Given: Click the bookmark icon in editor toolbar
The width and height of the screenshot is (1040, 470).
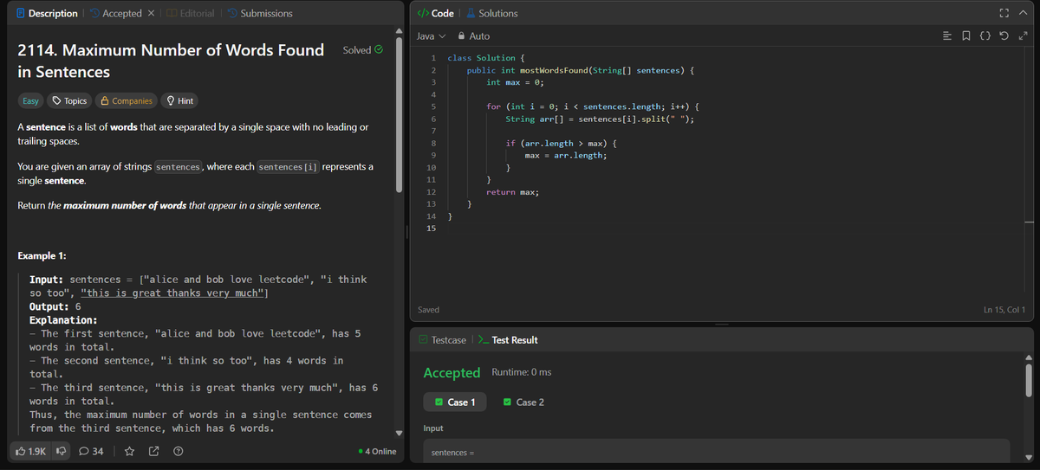Looking at the screenshot, I should point(967,36).
